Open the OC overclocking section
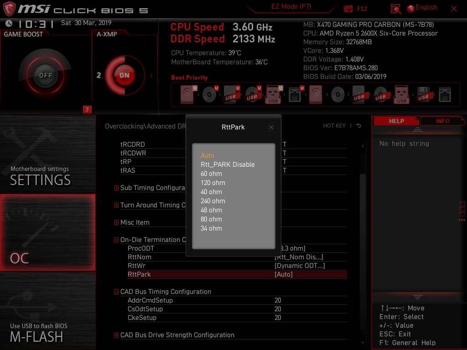467x350 pixels. click(x=47, y=232)
